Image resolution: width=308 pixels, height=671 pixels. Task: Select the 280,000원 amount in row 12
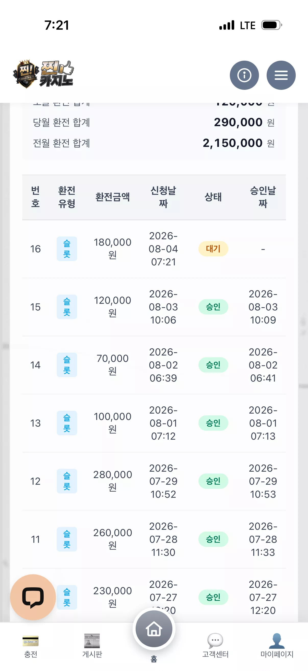click(x=113, y=481)
